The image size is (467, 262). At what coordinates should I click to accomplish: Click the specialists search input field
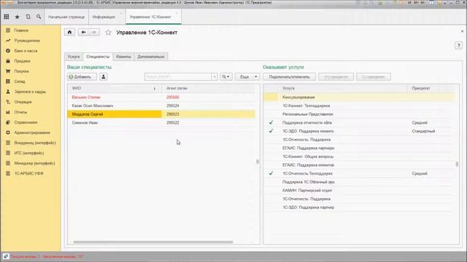click(178, 77)
